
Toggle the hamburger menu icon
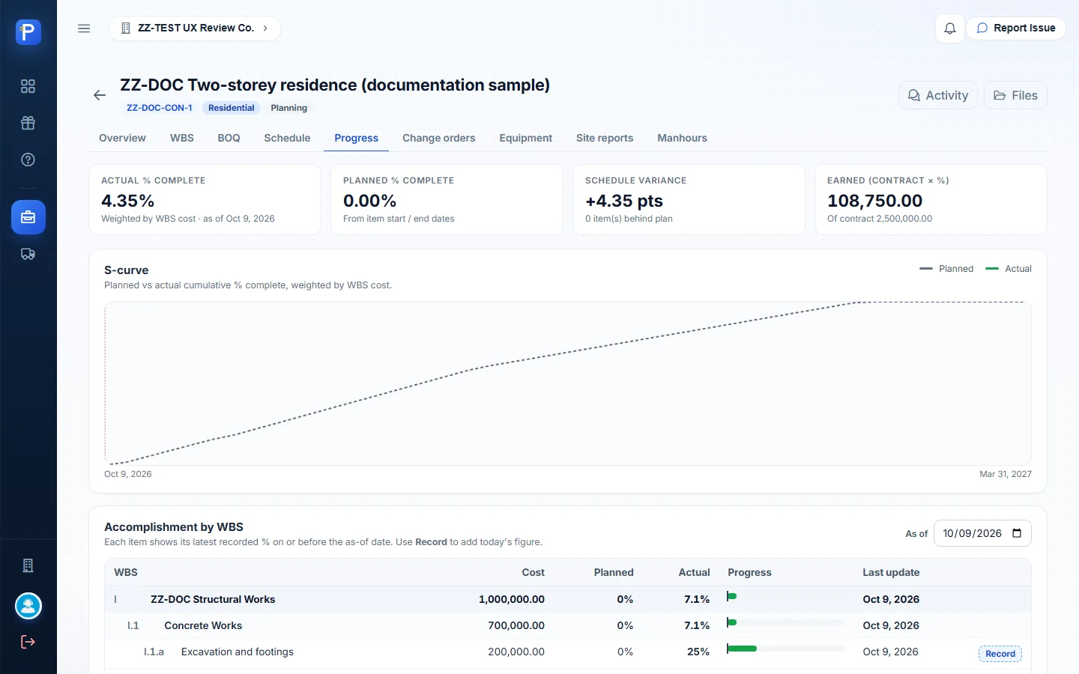click(84, 28)
